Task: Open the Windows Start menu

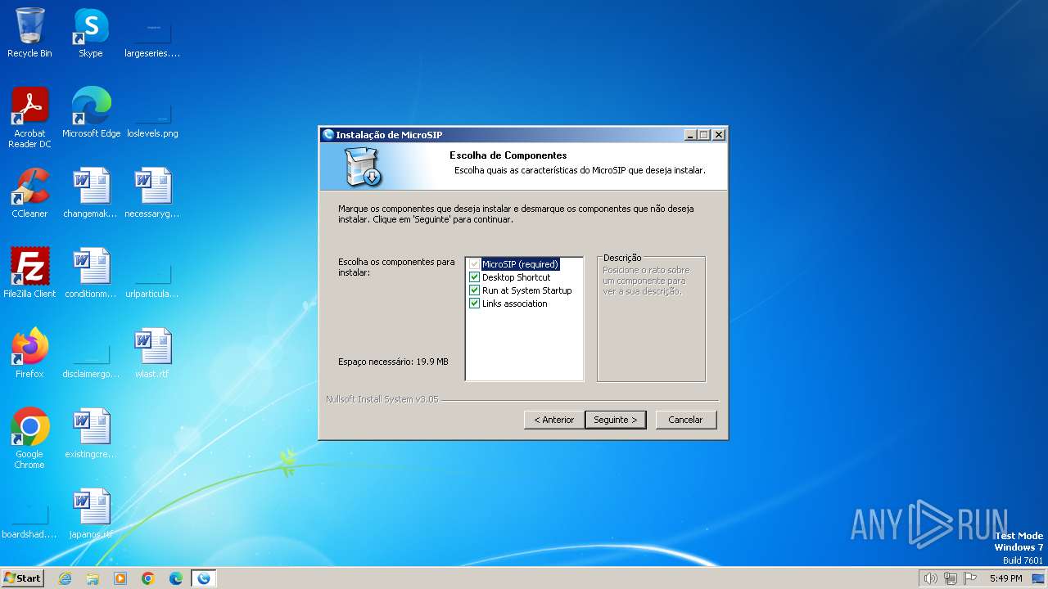Action: coord(22,578)
